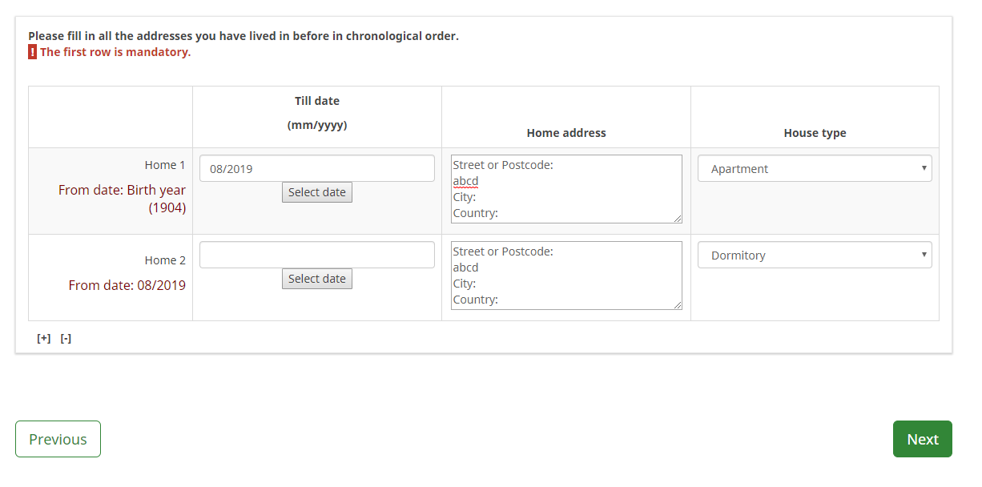Click the empty Home 2 till date field
Screen dimensions: 982x487
(316, 256)
